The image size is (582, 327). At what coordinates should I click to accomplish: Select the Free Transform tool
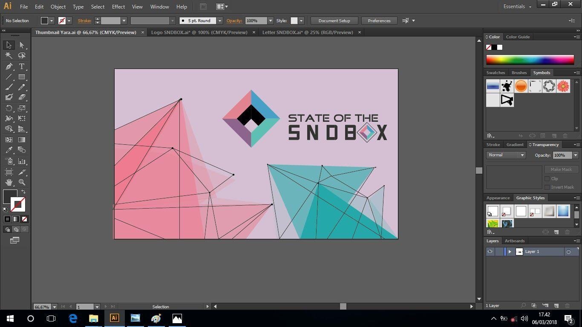[22, 118]
